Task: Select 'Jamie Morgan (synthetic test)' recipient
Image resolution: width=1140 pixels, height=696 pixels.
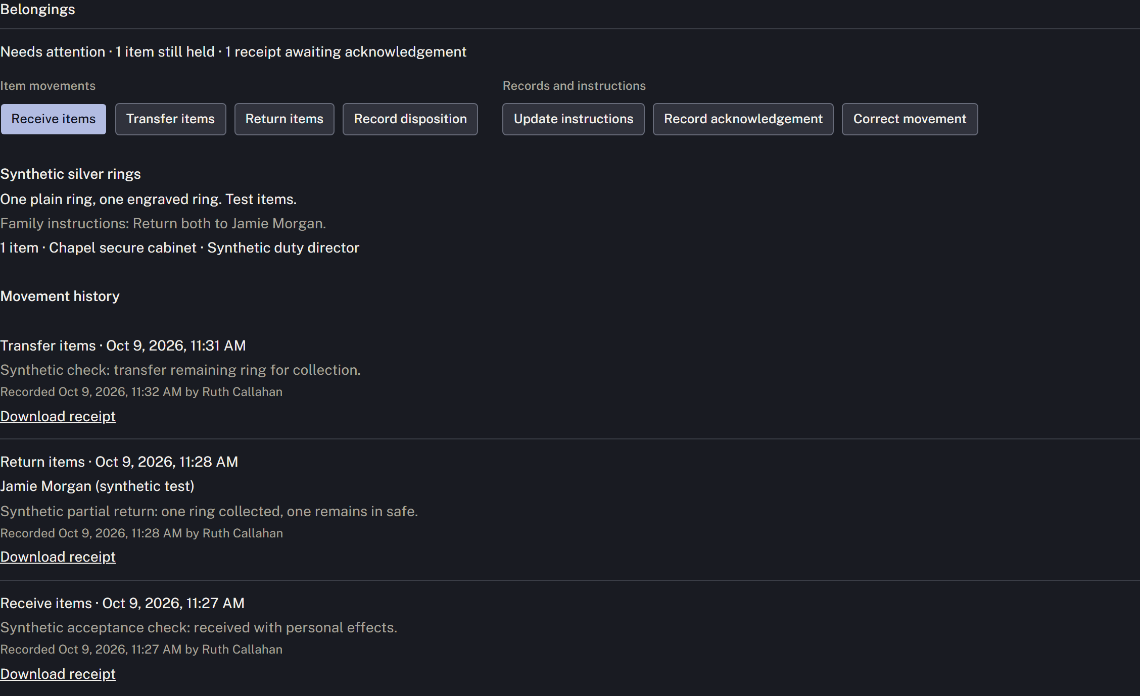Action: 97,486
